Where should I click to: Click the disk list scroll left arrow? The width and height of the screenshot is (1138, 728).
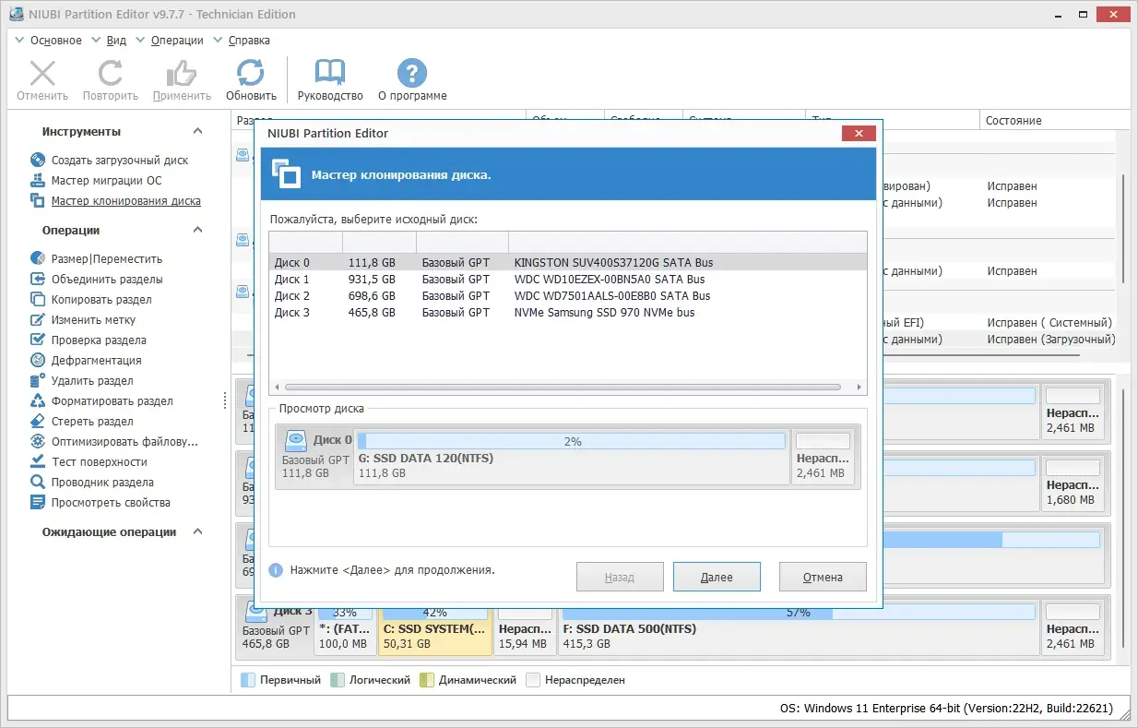pyautogui.click(x=277, y=388)
